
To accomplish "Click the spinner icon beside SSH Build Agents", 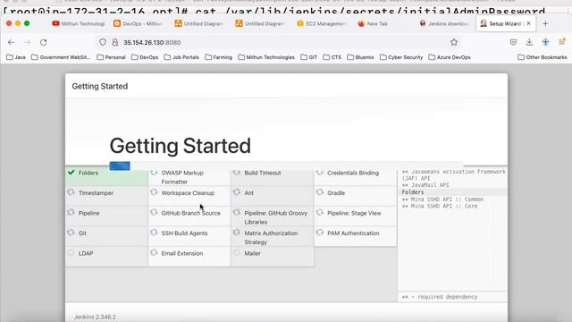I will 154,233.
